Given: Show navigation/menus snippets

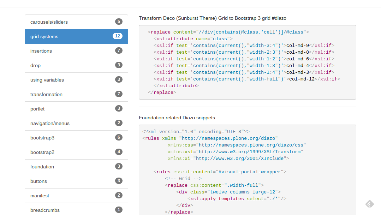Looking at the screenshot, I should pos(50,123).
